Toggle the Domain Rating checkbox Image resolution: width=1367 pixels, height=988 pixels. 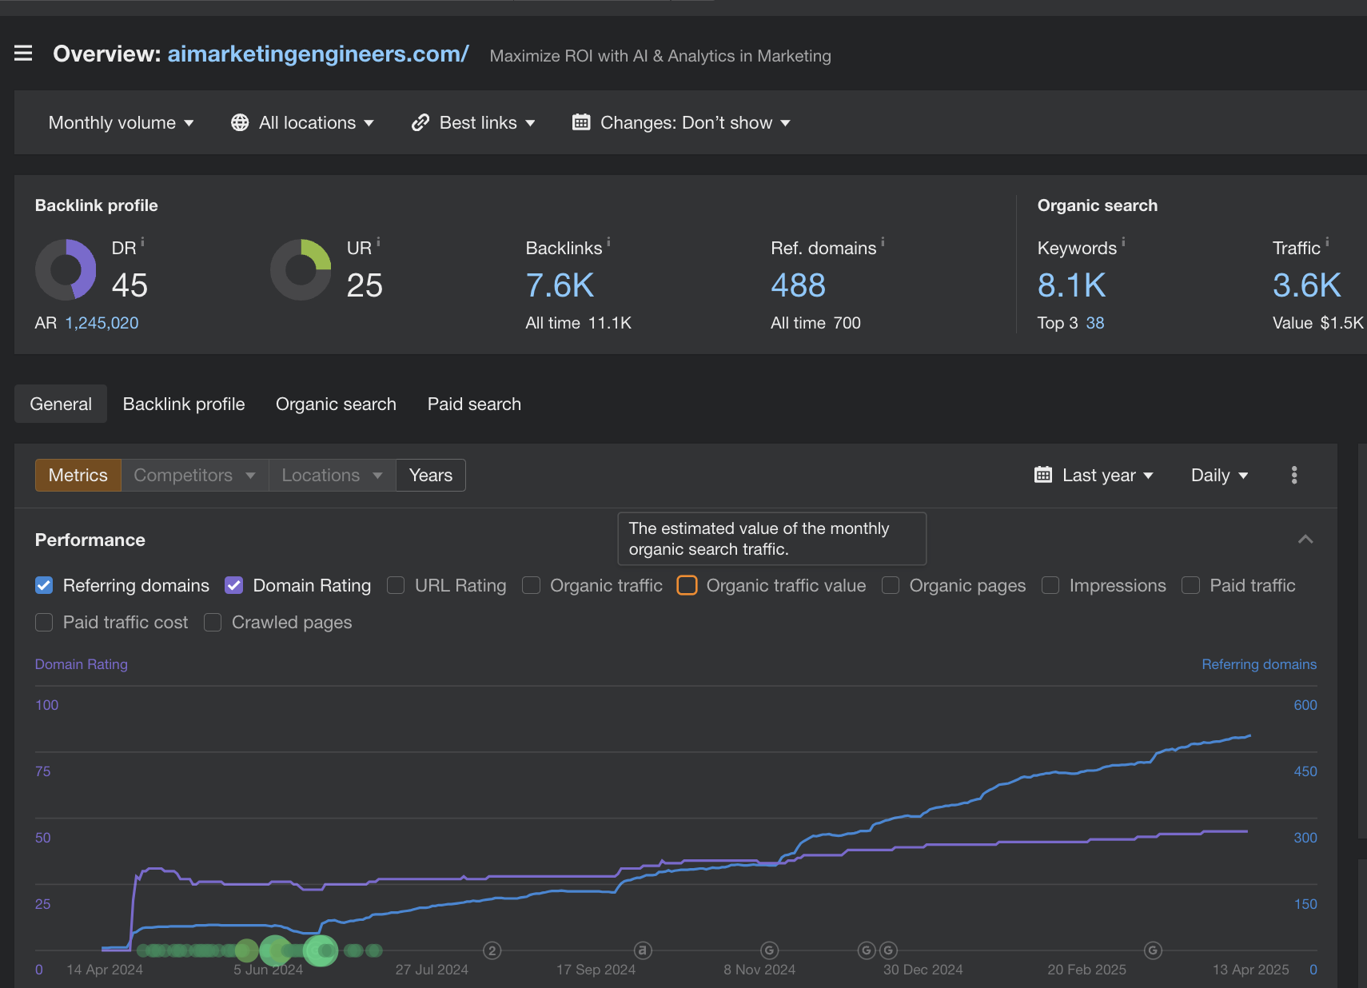[x=234, y=585]
